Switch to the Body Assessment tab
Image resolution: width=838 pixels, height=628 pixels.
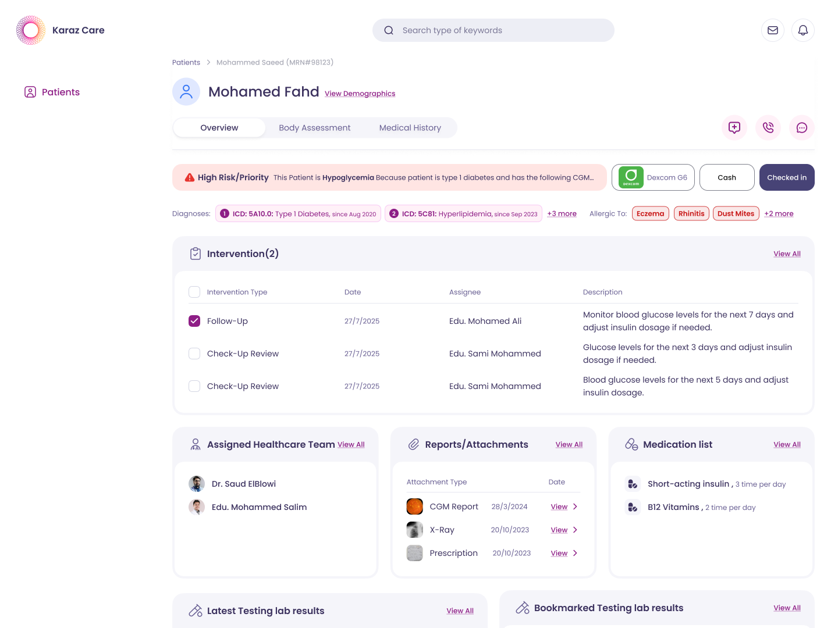[315, 128]
